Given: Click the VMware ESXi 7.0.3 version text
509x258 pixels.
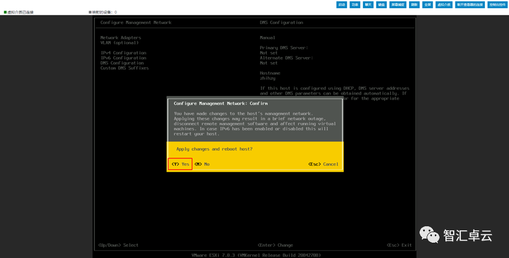Looking at the screenshot, I should point(256,256).
